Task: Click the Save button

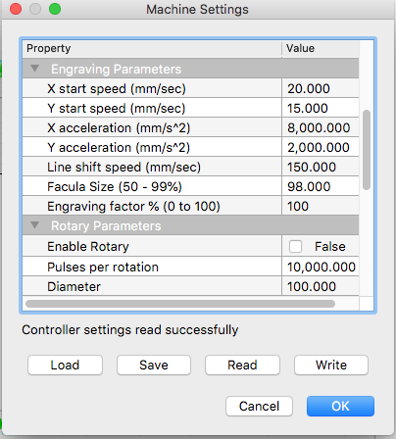Action: [154, 365]
